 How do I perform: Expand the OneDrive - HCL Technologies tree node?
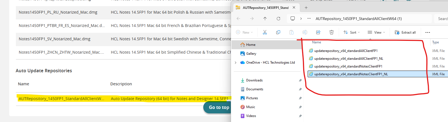coord(236,63)
